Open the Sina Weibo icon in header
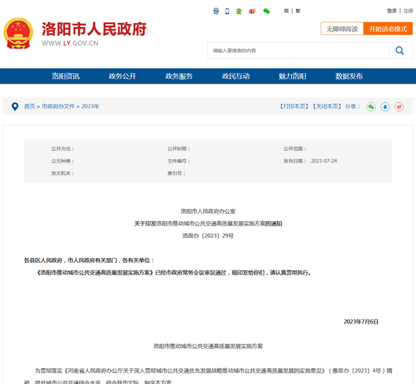This screenshot has height=384, width=416. click(252, 11)
